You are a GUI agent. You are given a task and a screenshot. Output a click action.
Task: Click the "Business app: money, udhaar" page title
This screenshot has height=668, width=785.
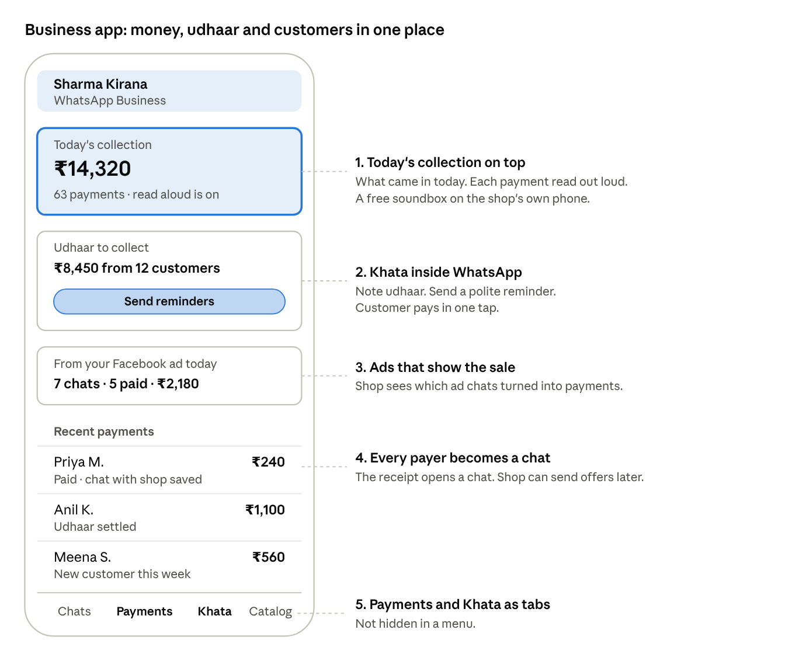[234, 30]
